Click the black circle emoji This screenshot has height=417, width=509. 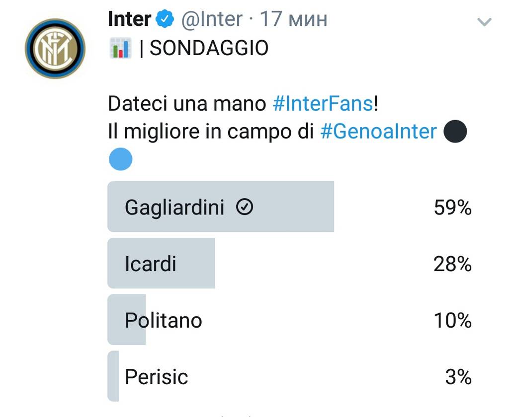455,132
